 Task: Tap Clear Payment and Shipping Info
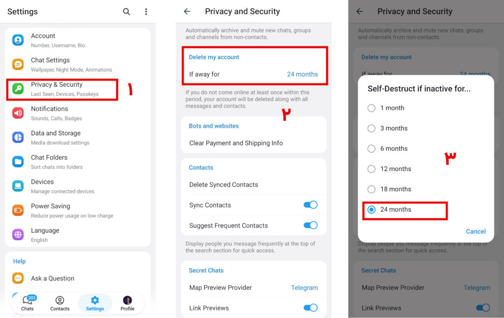[x=236, y=143]
